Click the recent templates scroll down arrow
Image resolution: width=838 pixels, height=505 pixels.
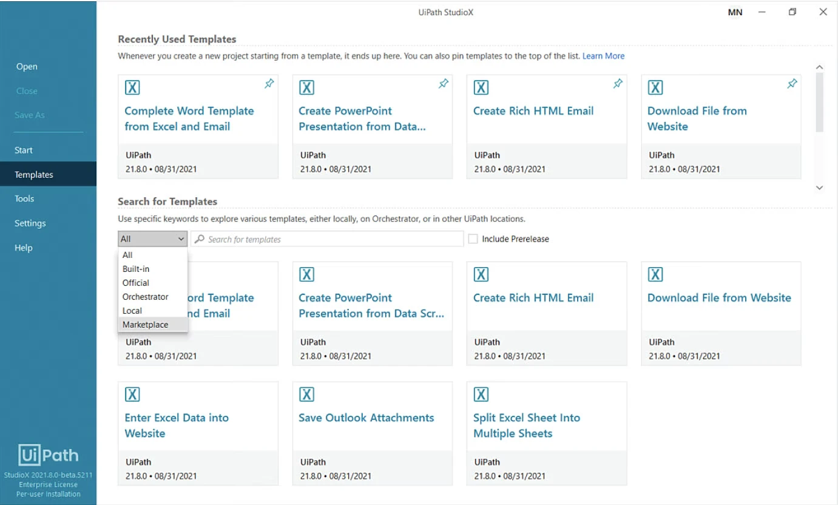tap(819, 188)
